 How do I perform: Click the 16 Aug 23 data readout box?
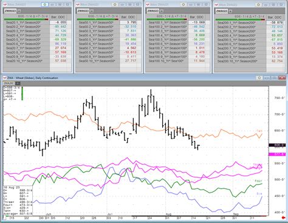(x=18, y=201)
